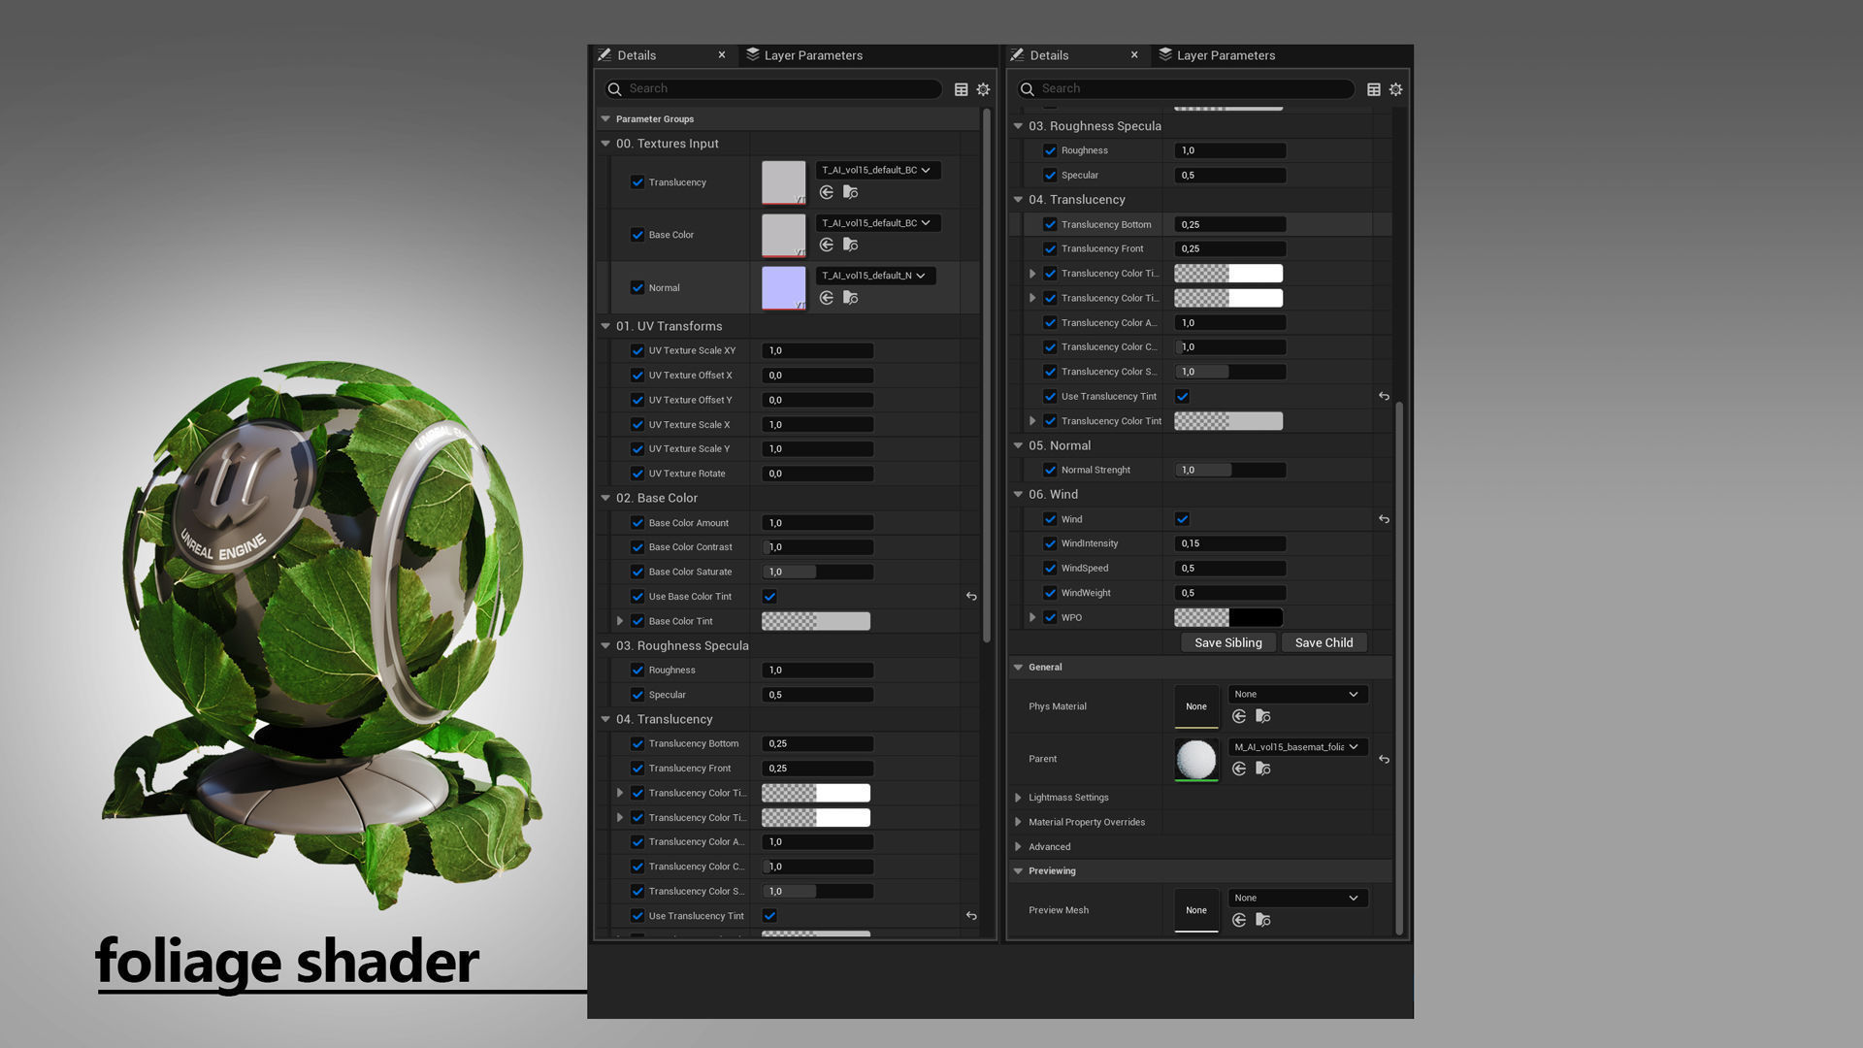The width and height of the screenshot is (1863, 1048).
Task: Click the Save Sibling button
Action: point(1227,642)
